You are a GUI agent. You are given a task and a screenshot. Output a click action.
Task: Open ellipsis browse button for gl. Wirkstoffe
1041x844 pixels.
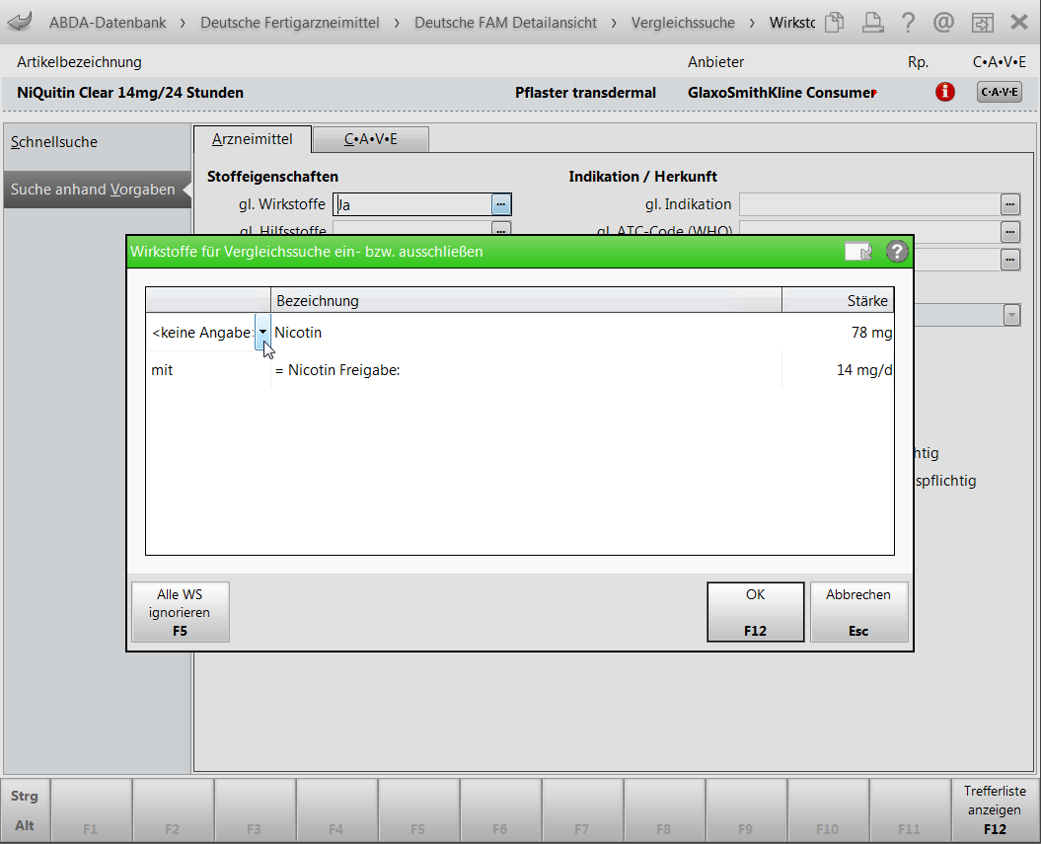click(x=501, y=204)
